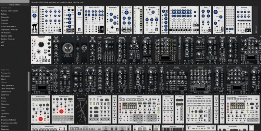Select the Vult Flux module
This screenshot has width=261, height=131.
(166, 50)
